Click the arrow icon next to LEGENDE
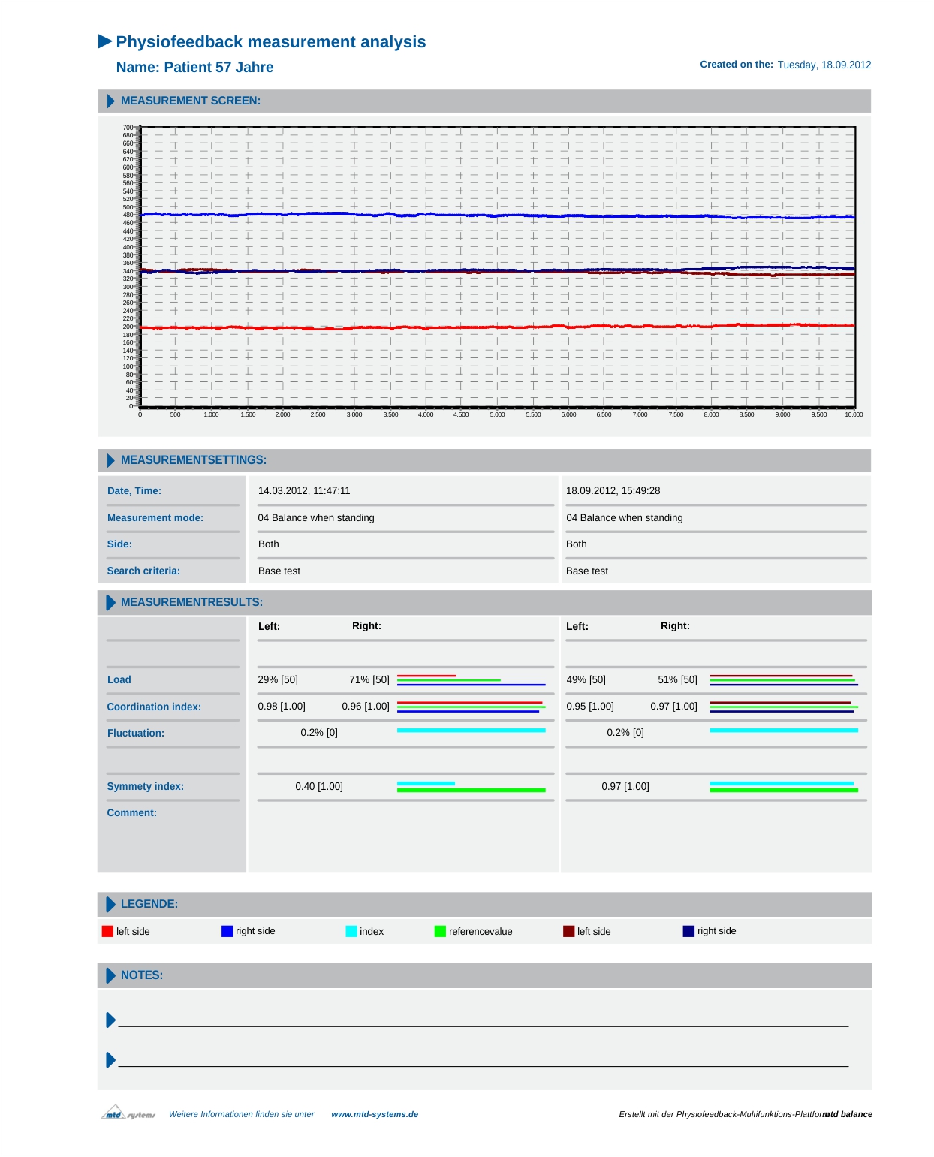Viewport: 934px width, 1157px height. coord(111,904)
